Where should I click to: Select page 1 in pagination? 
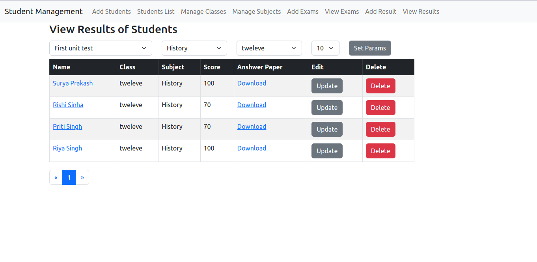pos(69,177)
